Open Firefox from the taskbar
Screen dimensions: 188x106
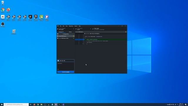click(34, 105)
